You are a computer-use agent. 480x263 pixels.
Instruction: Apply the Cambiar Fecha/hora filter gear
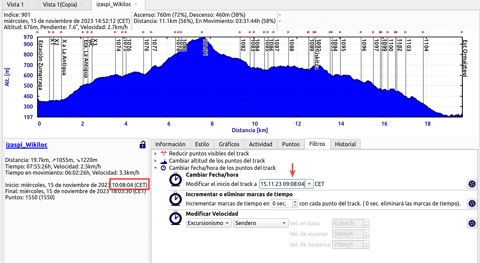coord(472,184)
